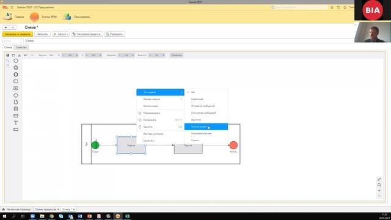391x220 pixels.
Task: Open the Начальная страница bottom tab
Action: point(16,210)
